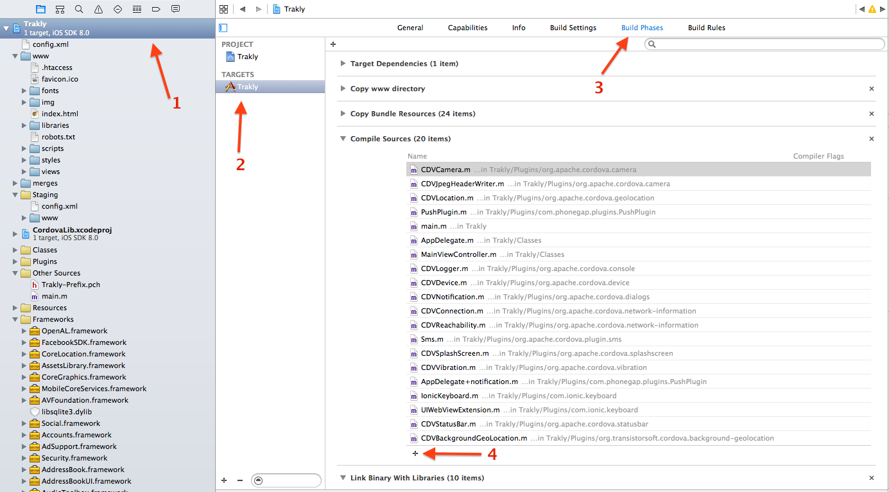Expand the Plugins group in navigator
Viewport: 889px width, 492px height.
(x=15, y=261)
